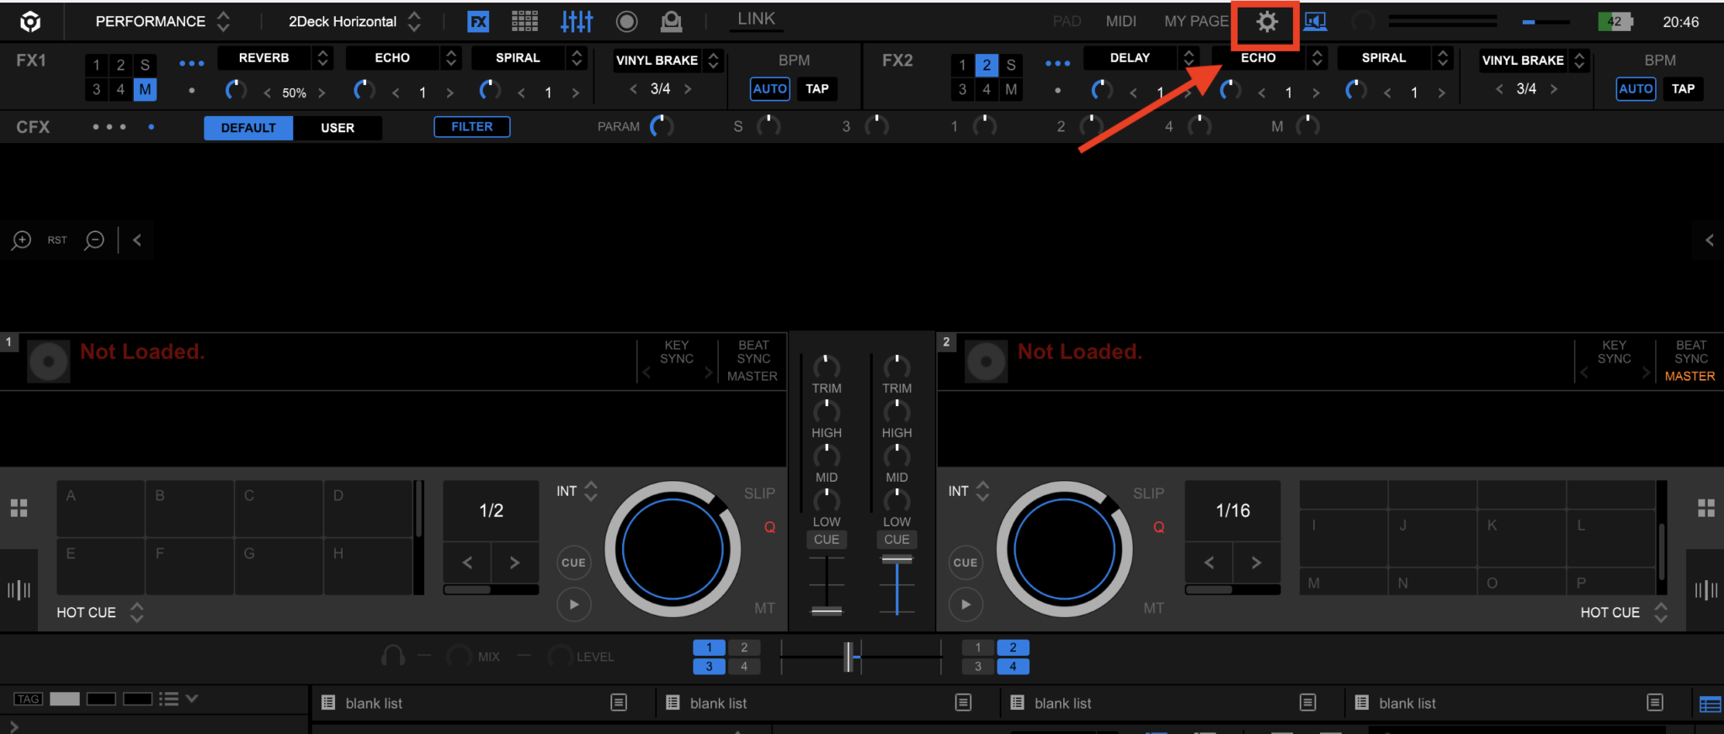The width and height of the screenshot is (1724, 734).
Task: Switch to the CFX USER tab
Action: click(x=337, y=128)
